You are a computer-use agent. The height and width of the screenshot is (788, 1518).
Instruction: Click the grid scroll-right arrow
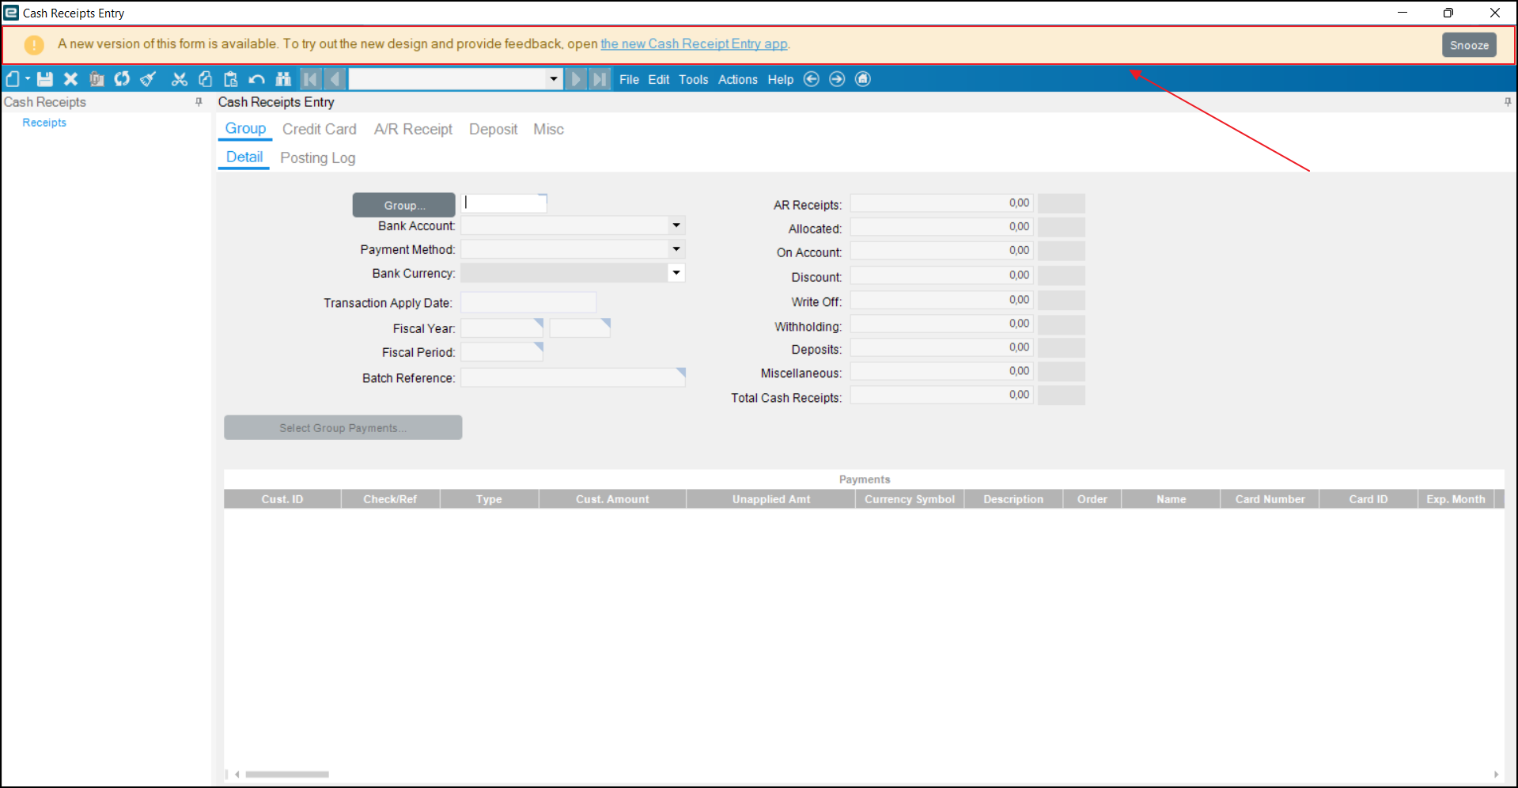pos(1496,775)
